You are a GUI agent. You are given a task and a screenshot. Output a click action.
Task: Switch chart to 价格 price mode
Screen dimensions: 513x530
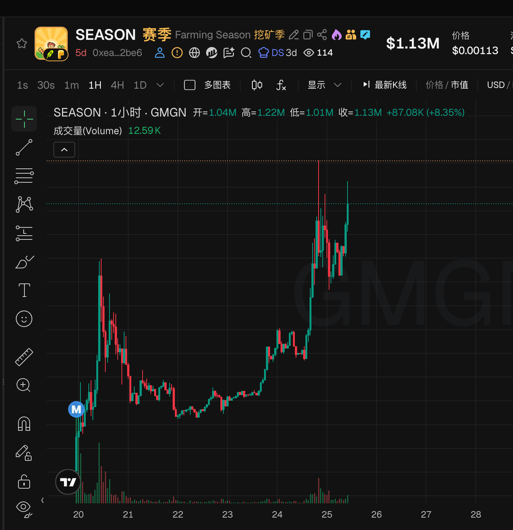(x=434, y=85)
